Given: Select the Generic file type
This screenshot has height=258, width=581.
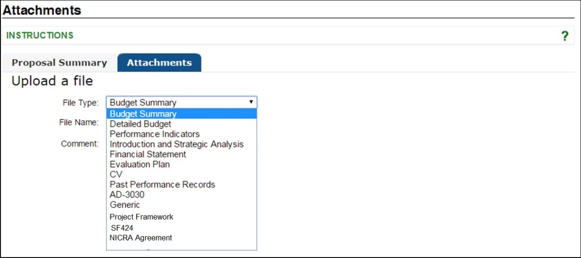Looking at the screenshot, I should pos(125,205).
